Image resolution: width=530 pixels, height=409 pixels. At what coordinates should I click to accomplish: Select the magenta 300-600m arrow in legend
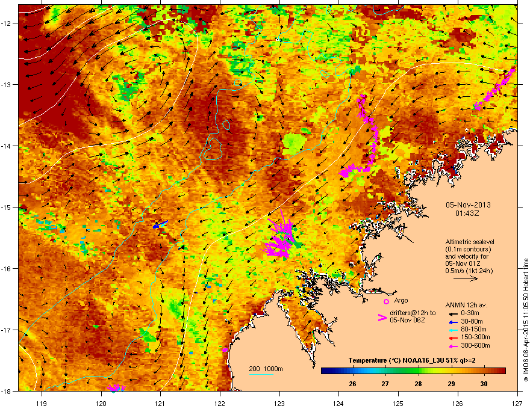pyautogui.click(x=452, y=346)
